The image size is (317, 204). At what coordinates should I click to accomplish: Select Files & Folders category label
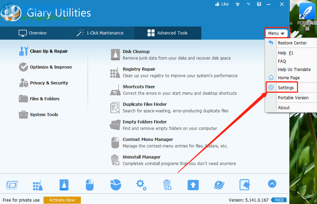coord(45,99)
